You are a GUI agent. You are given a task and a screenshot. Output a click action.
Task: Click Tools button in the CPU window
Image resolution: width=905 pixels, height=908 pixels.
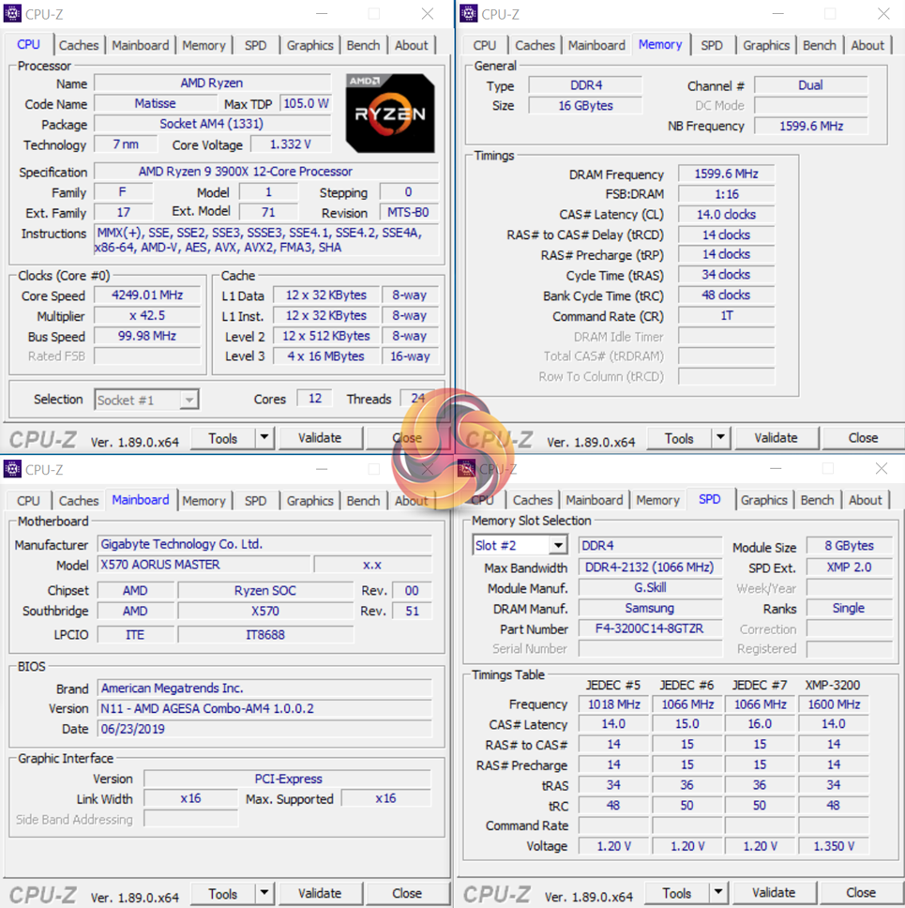(x=223, y=438)
